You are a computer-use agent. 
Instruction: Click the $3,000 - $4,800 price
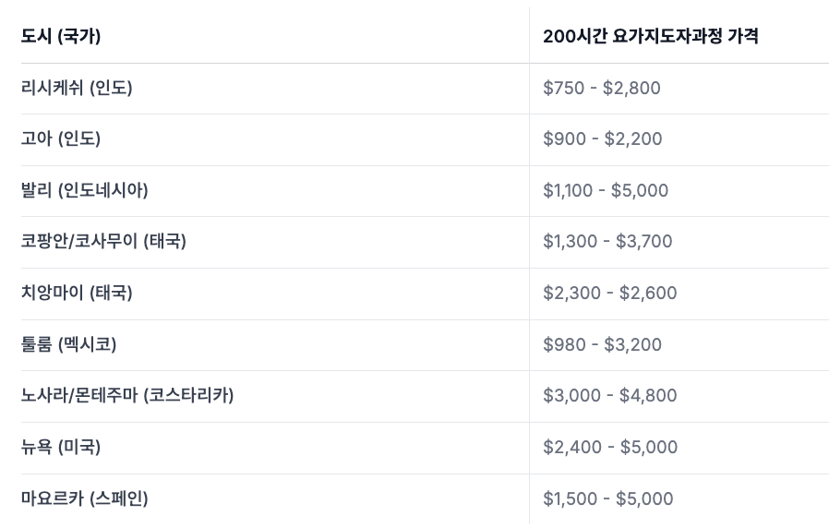pos(610,396)
